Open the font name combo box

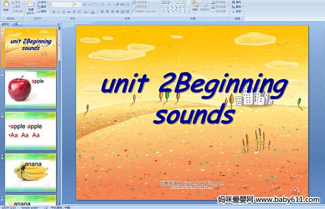(62, 4)
